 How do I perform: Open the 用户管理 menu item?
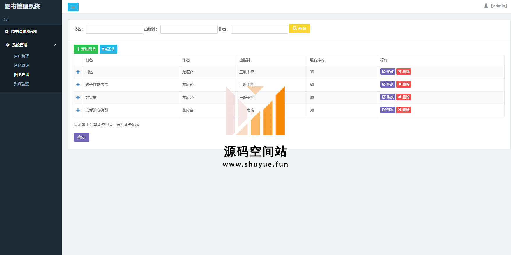(x=22, y=56)
